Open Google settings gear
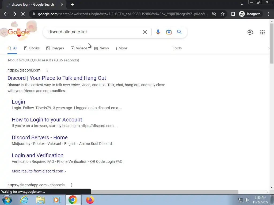 250,32
